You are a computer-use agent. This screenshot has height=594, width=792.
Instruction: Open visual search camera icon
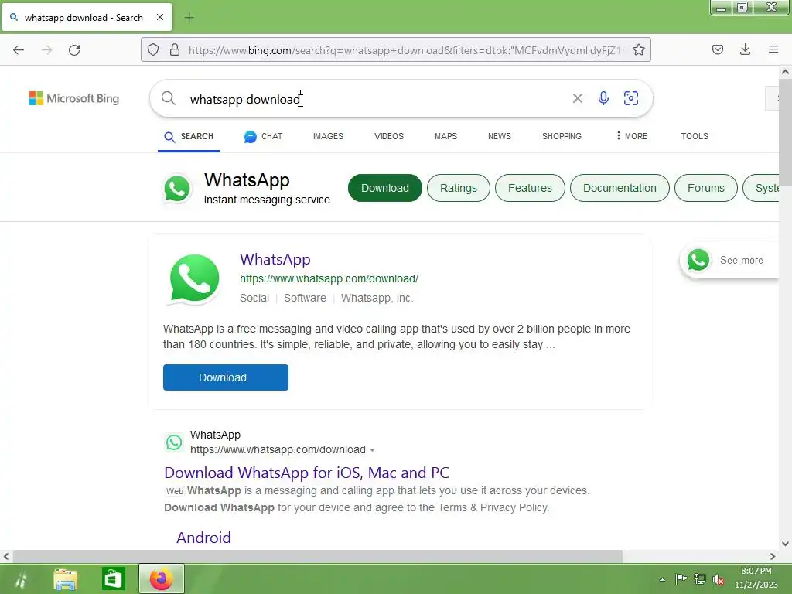(x=631, y=98)
